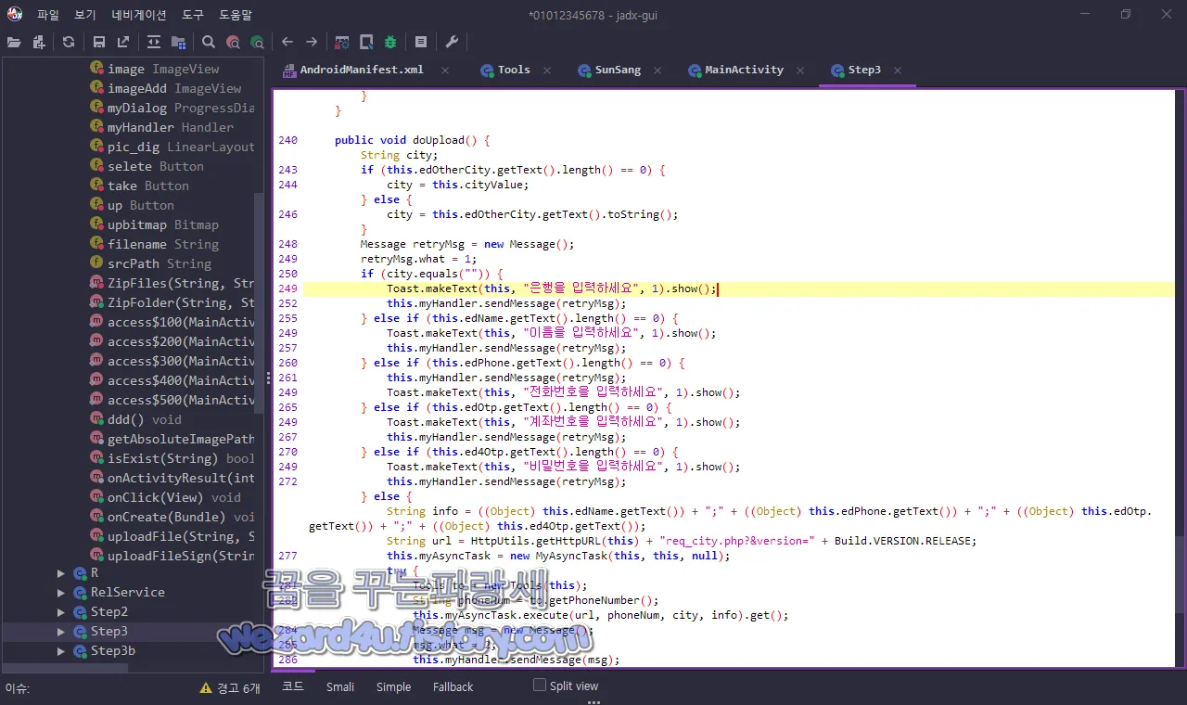Select field myHandler Handler in tree
The width and height of the screenshot is (1187, 705).
171,127
